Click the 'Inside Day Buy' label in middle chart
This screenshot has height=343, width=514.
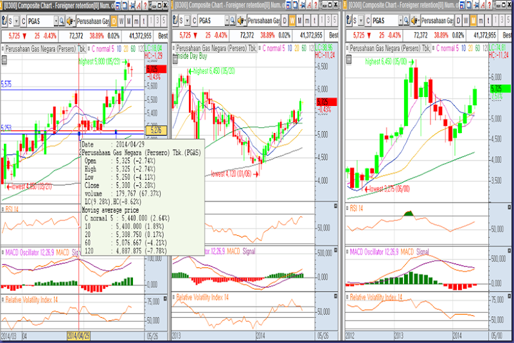191,57
